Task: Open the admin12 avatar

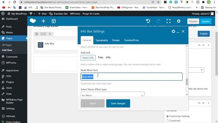Action: click(212, 14)
